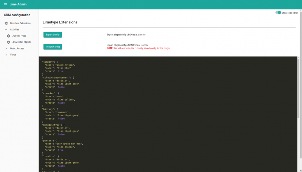Open the hamburger navigation menu
The height and width of the screenshot is (172, 302).
(x=5, y=5)
